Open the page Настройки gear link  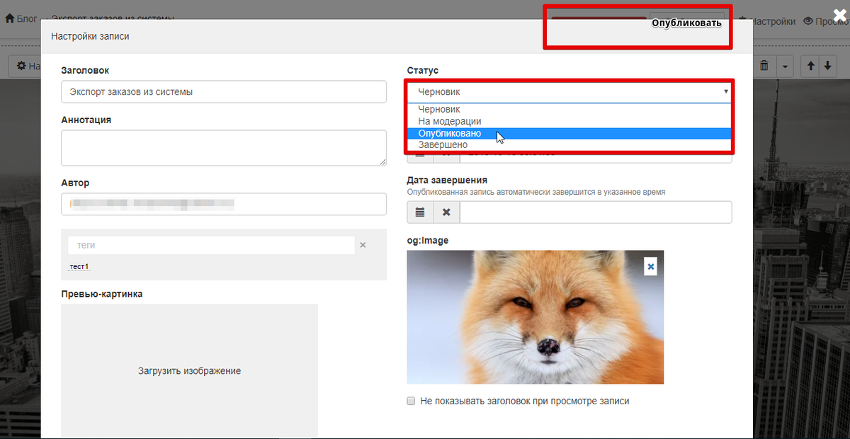[767, 21]
